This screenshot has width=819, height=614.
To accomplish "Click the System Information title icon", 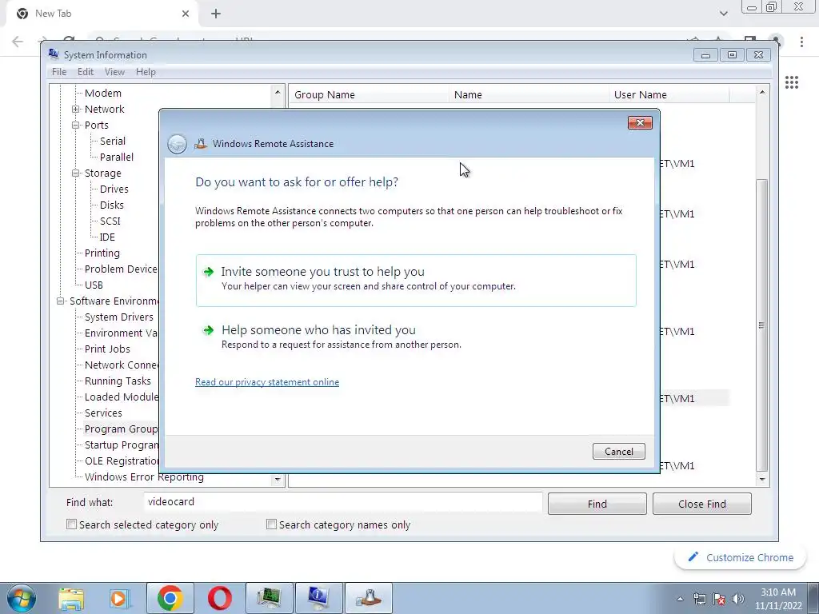I will click(53, 54).
